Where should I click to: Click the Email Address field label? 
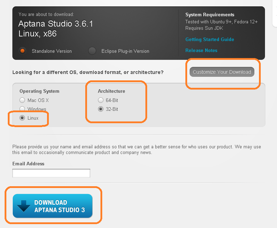click(28, 164)
